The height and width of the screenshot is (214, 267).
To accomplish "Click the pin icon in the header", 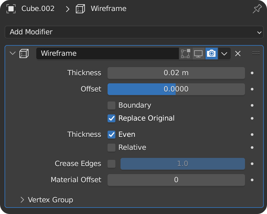I will tap(257, 9).
